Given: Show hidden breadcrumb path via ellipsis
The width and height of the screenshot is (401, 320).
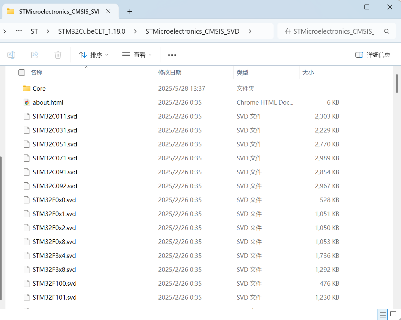Looking at the screenshot, I should coord(19,31).
